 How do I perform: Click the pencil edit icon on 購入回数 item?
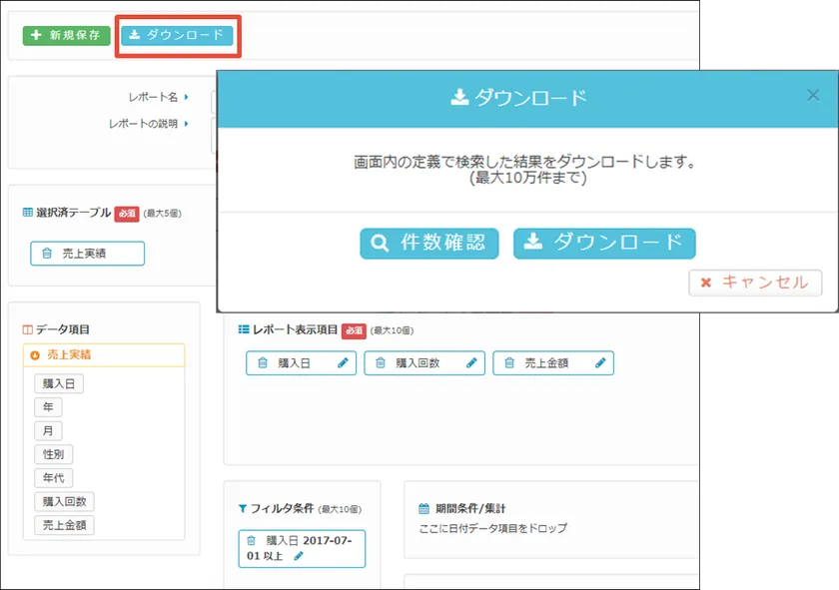tap(471, 363)
